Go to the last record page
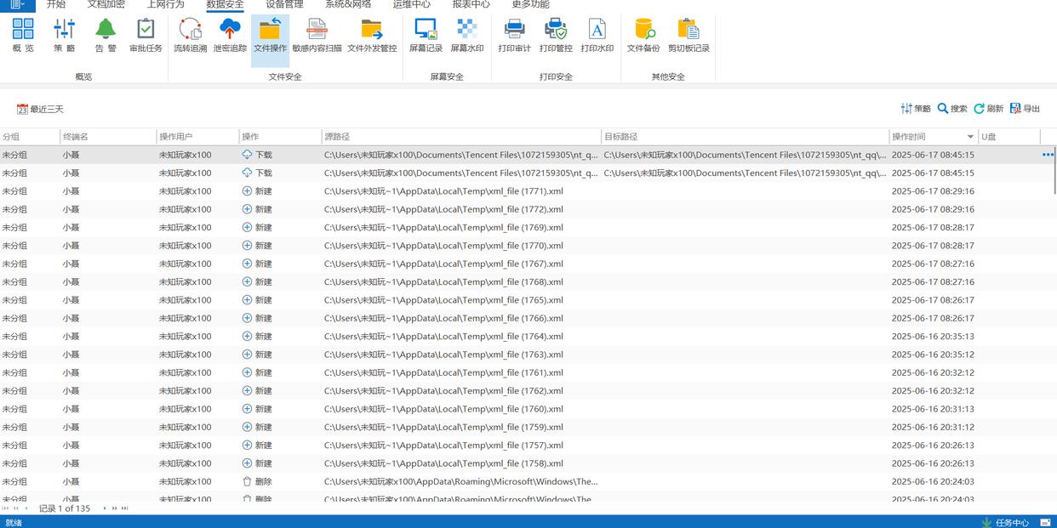The height and width of the screenshot is (528, 1057). click(x=125, y=508)
